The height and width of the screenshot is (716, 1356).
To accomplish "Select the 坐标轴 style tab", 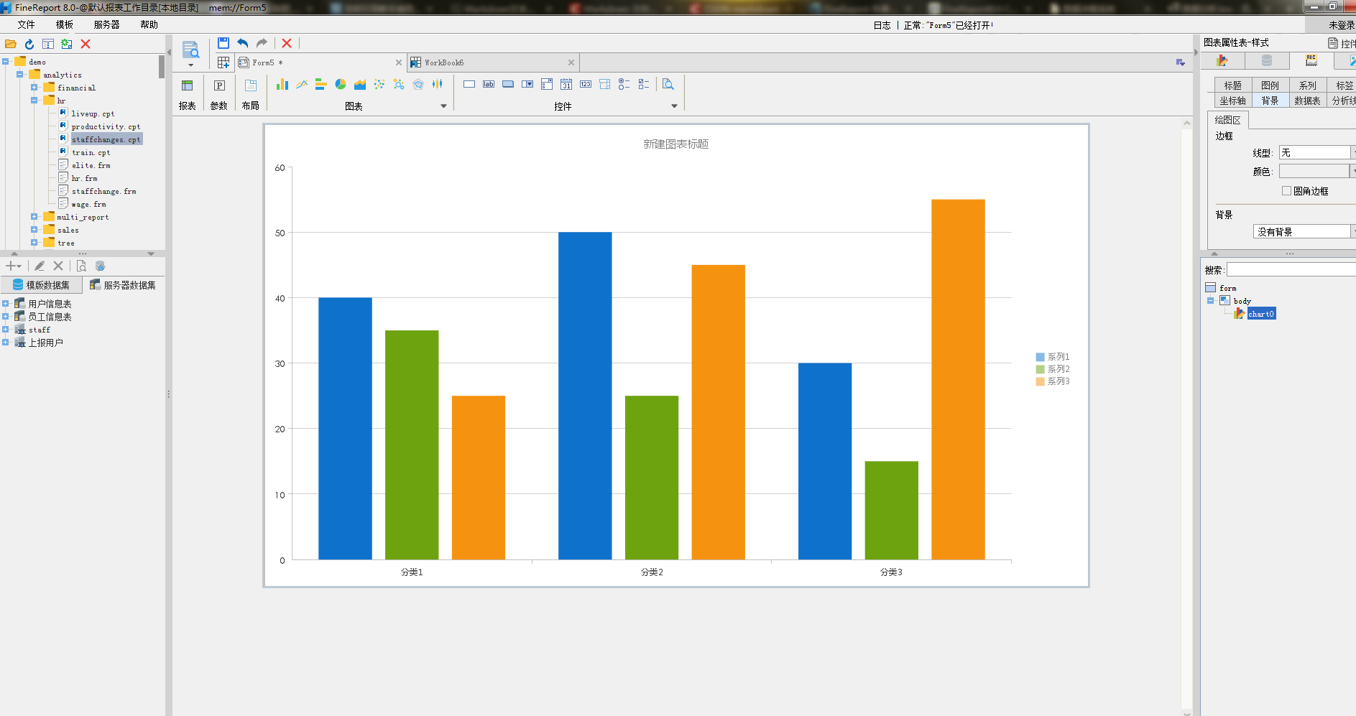I will 1232,101.
